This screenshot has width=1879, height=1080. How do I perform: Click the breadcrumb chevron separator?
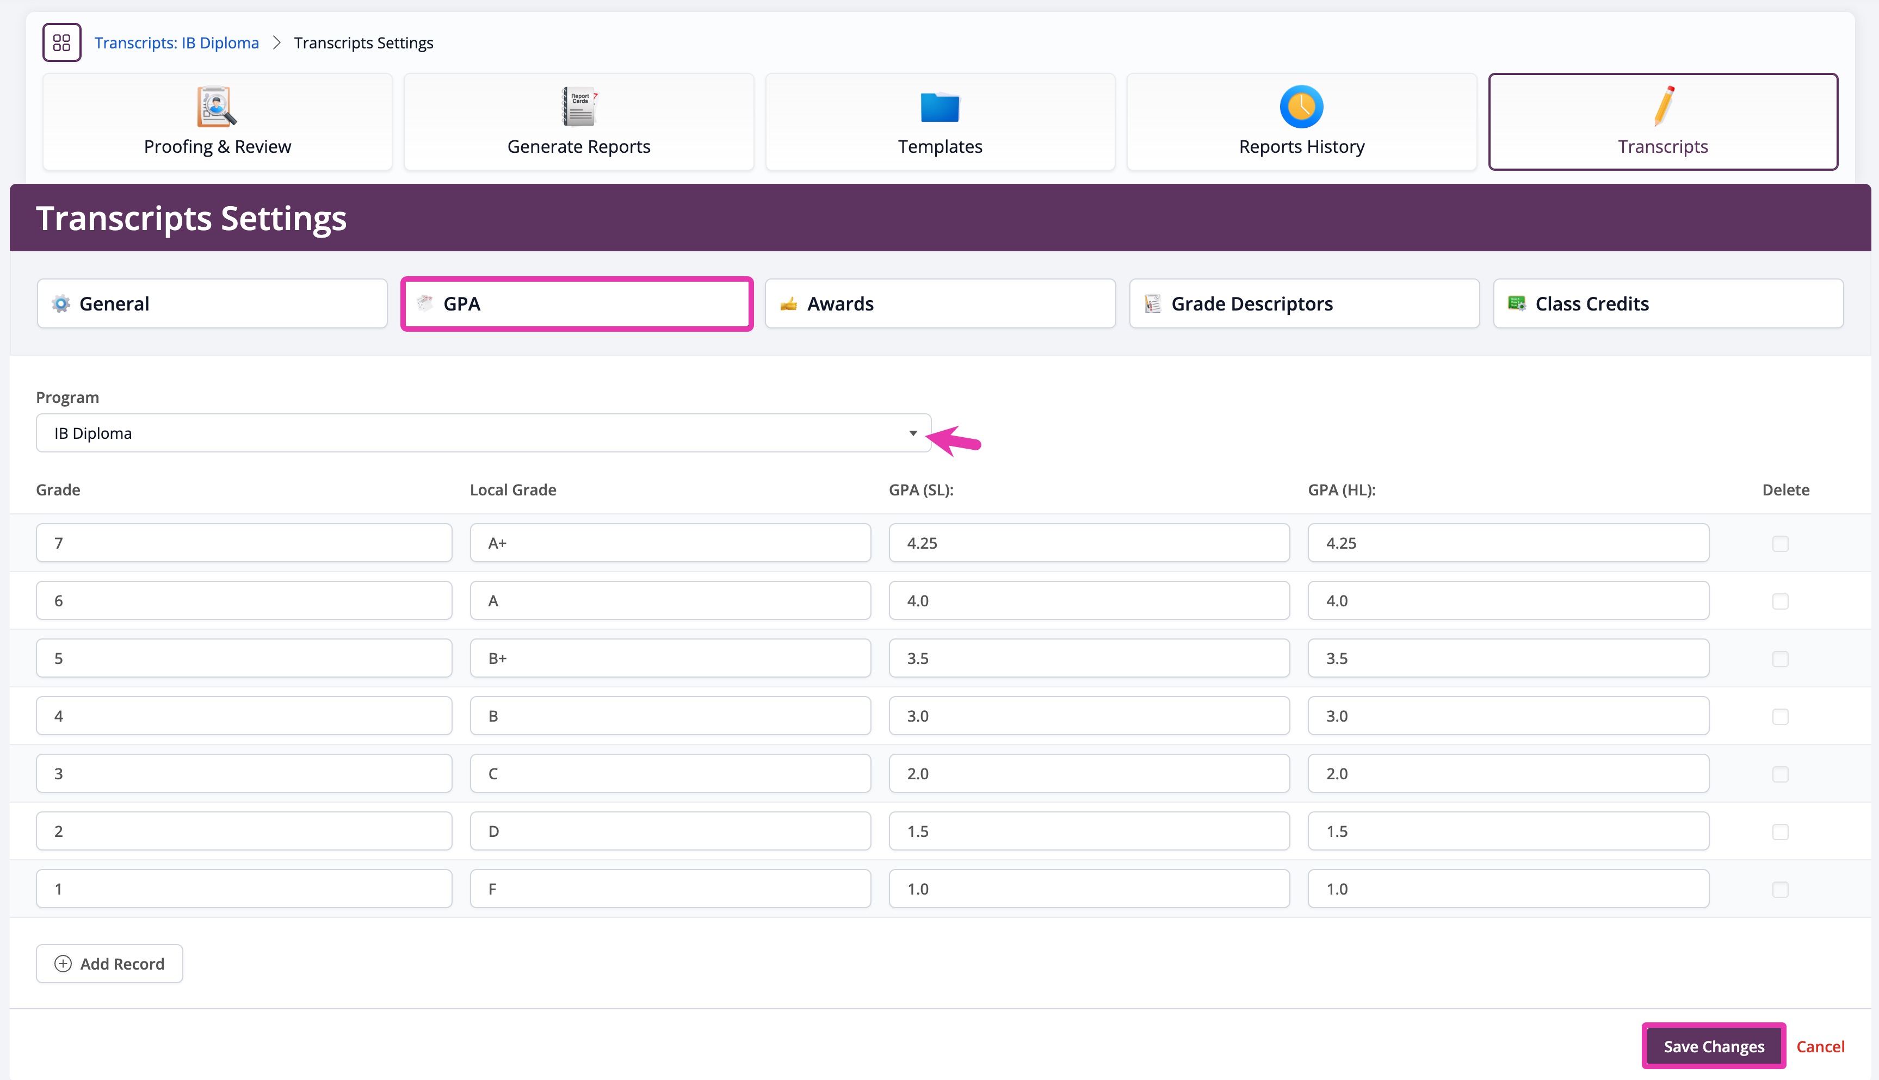click(277, 43)
